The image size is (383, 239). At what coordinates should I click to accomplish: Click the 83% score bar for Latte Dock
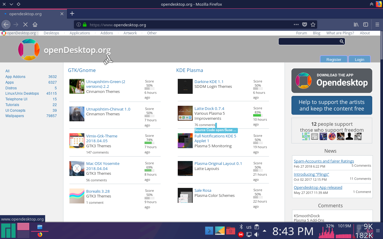click(x=258, y=115)
